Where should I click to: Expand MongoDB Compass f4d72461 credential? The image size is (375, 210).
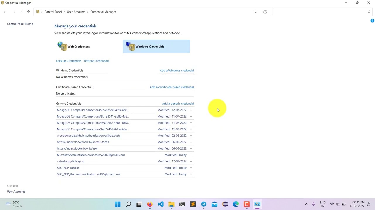(x=191, y=129)
